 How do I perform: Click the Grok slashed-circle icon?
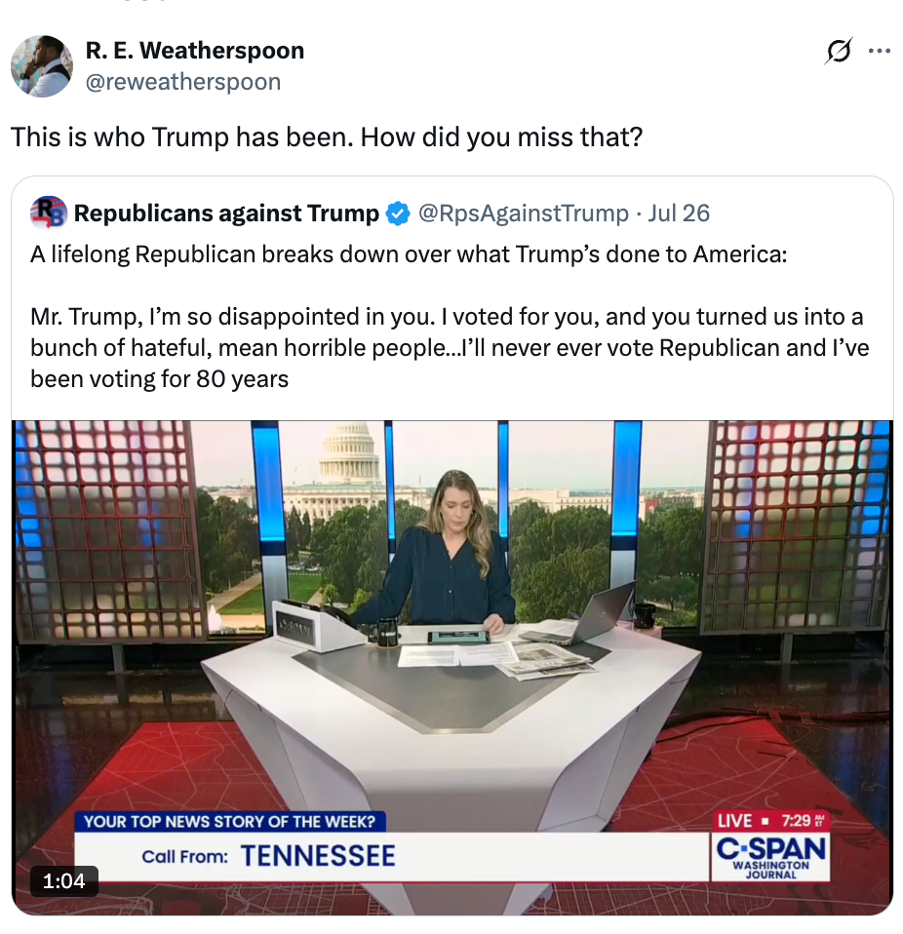pyautogui.click(x=839, y=51)
